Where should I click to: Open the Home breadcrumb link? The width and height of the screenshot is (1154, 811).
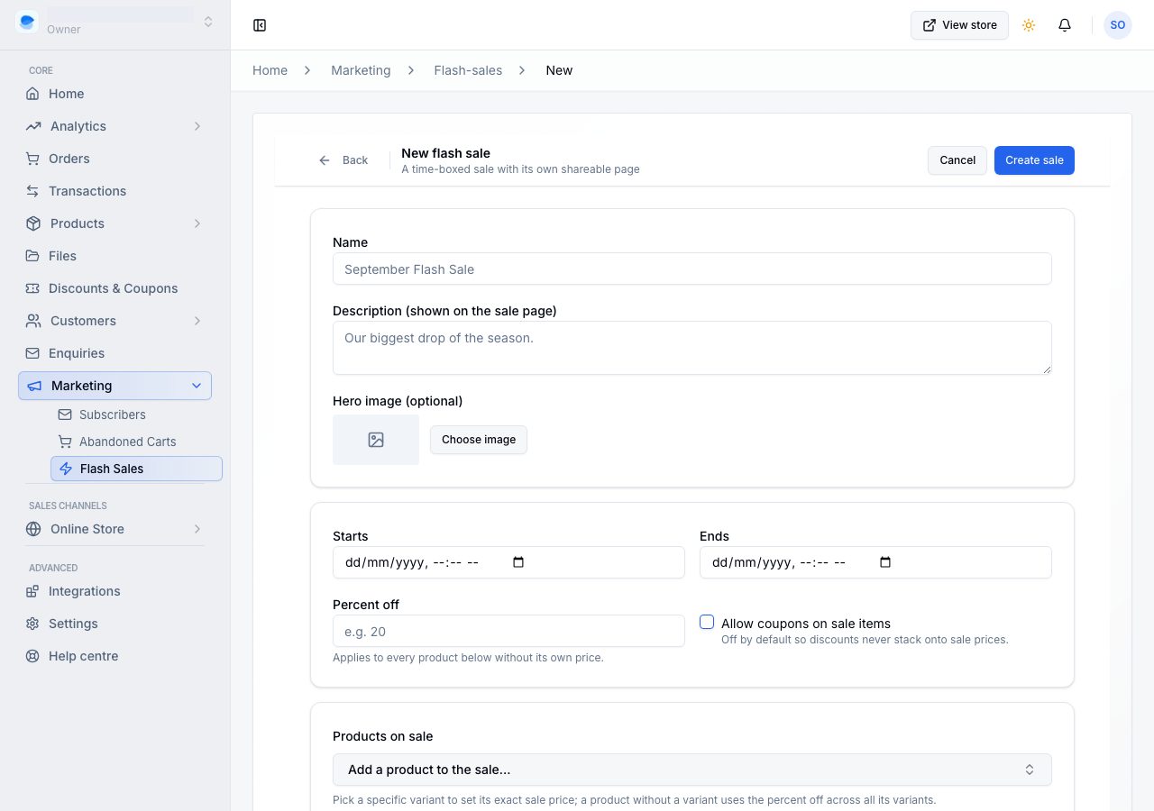[x=270, y=70]
